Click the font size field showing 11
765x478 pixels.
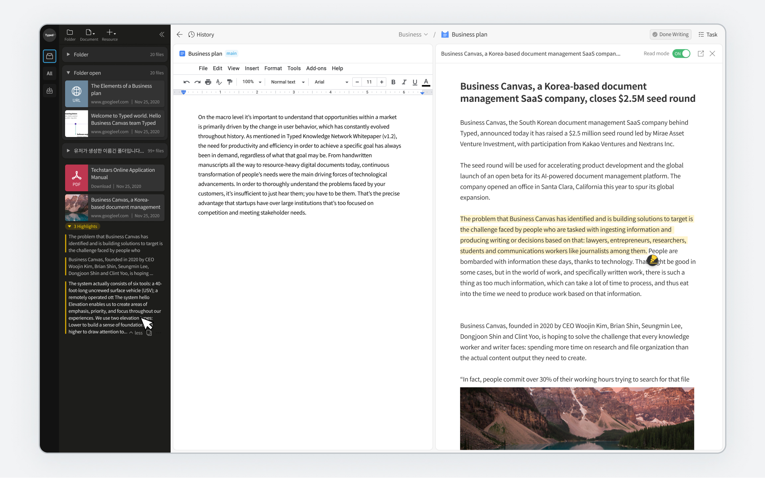369,82
